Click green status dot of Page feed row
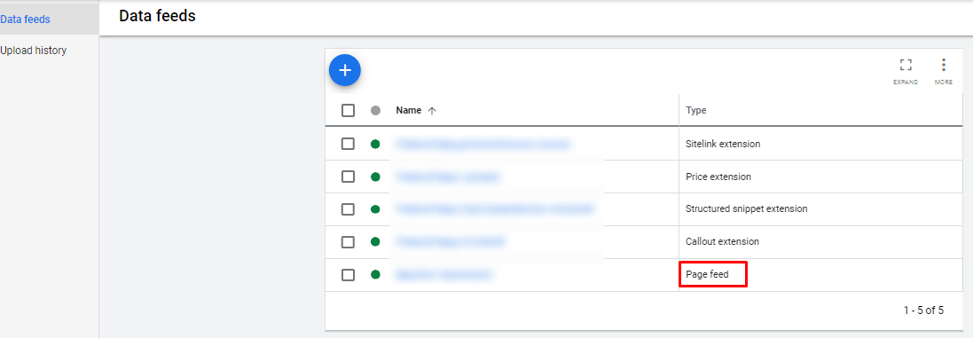 (x=375, y=275)
